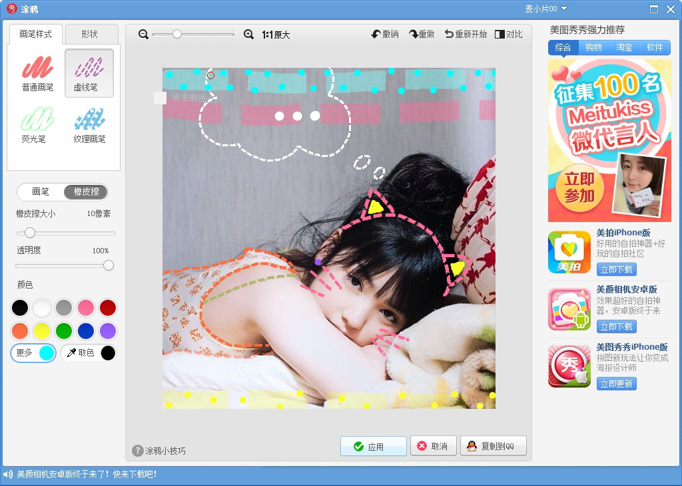The width and height of the screenshot is (682, 486).
Task: Click the zoom in magnifier icon
Action: (x=249, y=34)
